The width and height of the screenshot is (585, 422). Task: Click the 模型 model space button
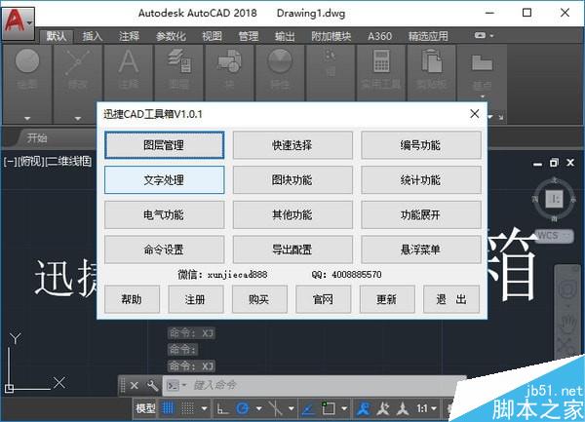145,408
